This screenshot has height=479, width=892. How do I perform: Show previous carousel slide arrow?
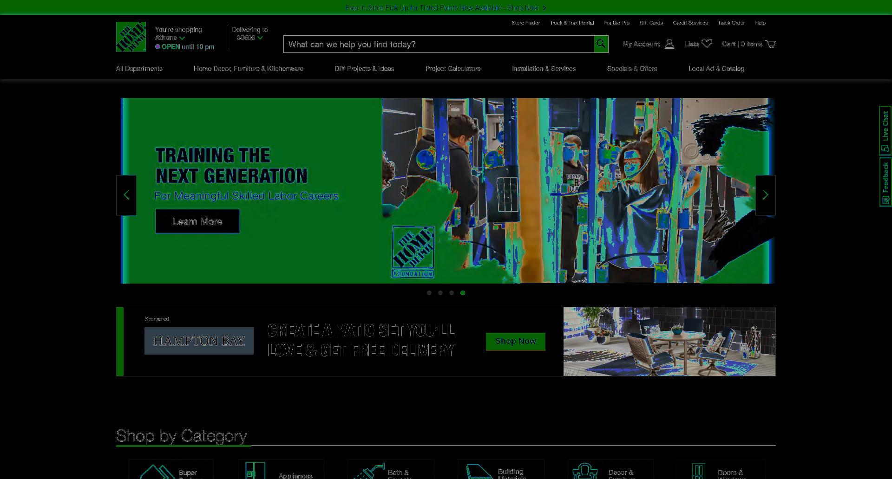tap(126, 195)
